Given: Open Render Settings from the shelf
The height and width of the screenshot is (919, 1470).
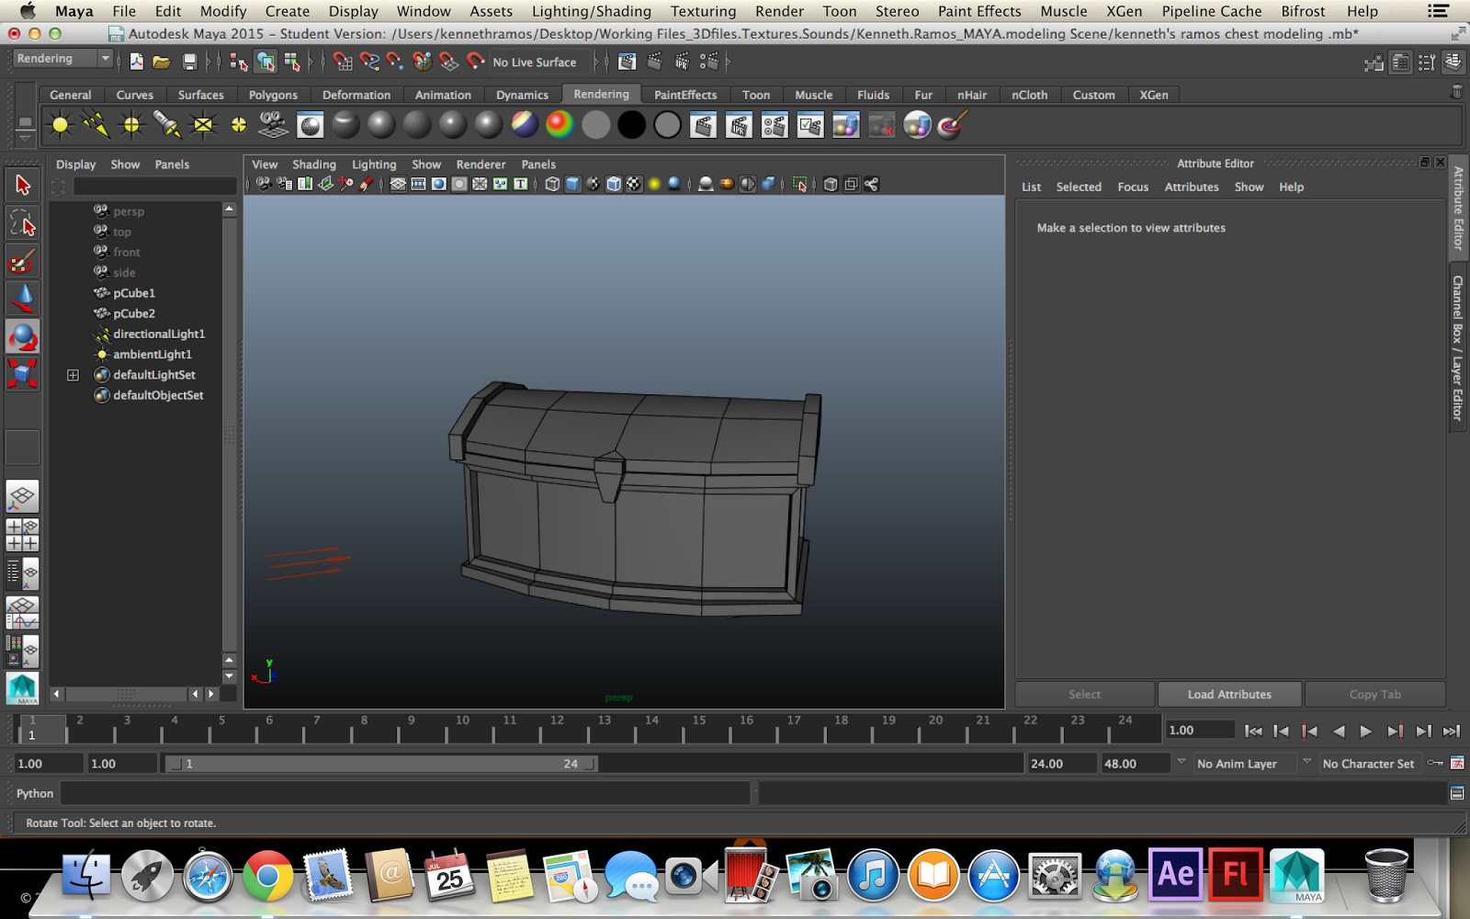Looking at the screenshot, I should [810, 124].
